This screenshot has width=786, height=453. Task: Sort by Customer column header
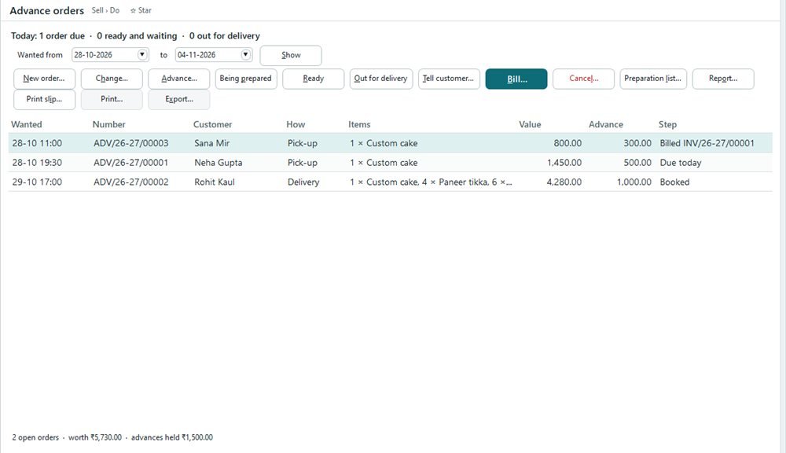coord(212,124)
